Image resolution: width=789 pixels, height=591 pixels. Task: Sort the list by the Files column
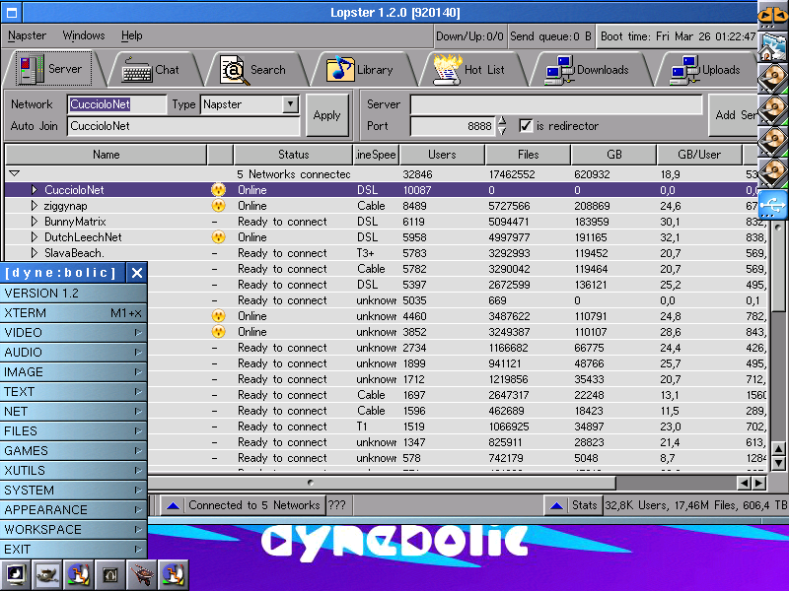[x=528, y=155]
